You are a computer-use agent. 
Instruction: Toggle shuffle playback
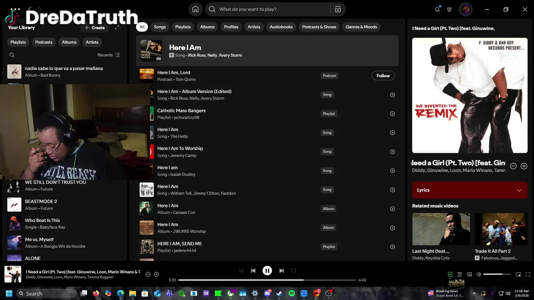coord(241,271)
